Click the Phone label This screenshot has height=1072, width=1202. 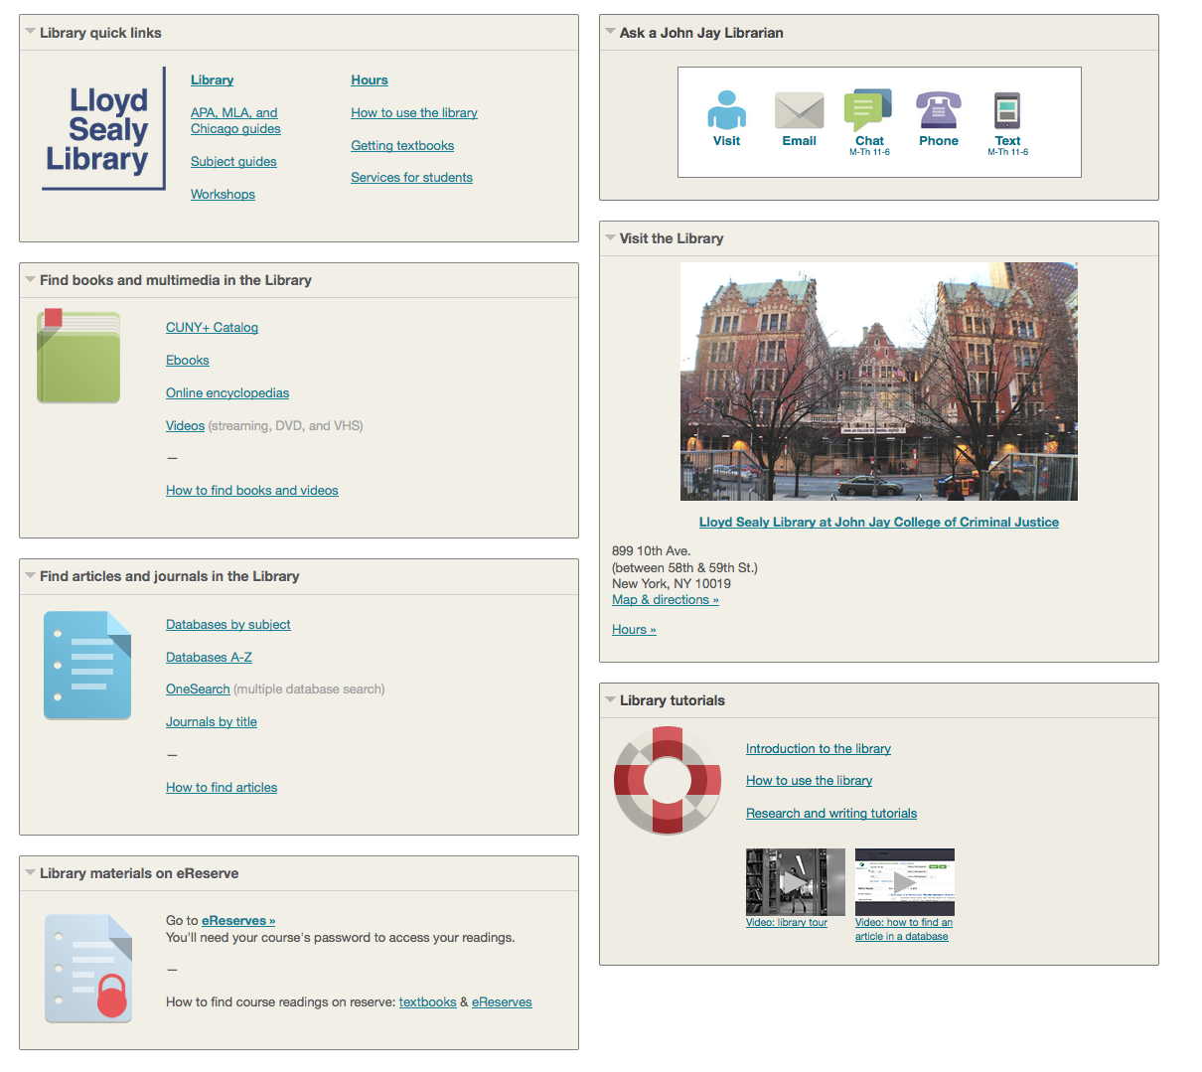click(x=939, y=141)
